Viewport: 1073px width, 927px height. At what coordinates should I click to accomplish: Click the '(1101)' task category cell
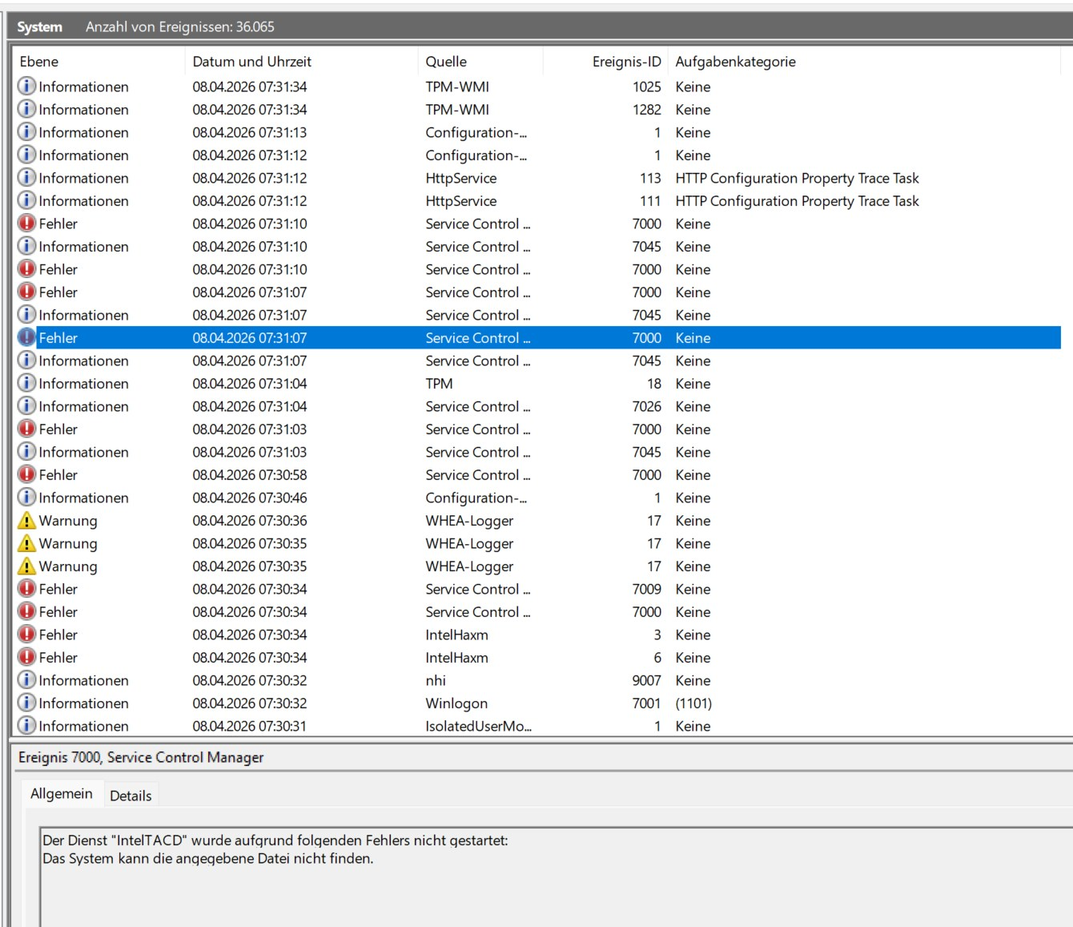693,703
